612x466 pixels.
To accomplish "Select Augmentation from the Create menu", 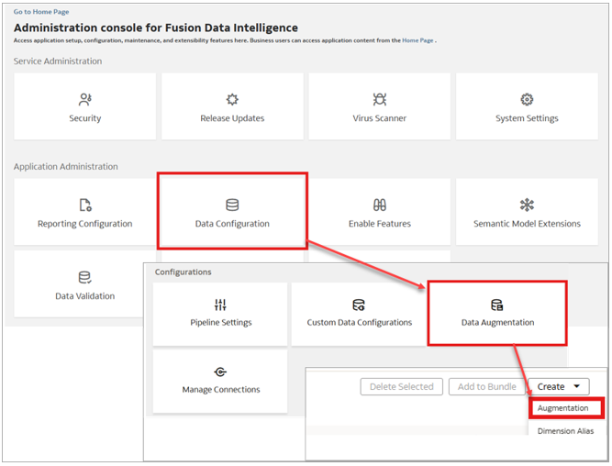I will tap(563, 408).
